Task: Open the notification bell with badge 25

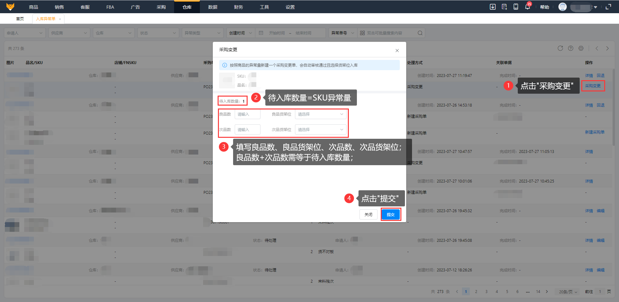Action: click(x=527, y=7)
